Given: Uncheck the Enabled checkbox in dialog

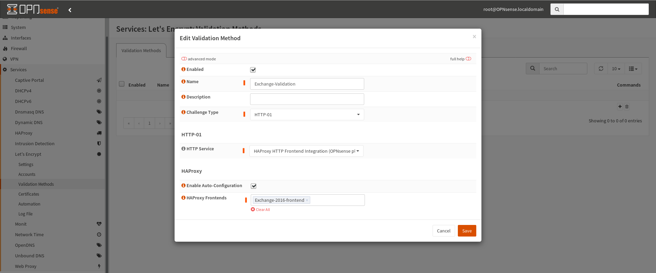Looking at the screenshot, I should (x=253, y=70).
